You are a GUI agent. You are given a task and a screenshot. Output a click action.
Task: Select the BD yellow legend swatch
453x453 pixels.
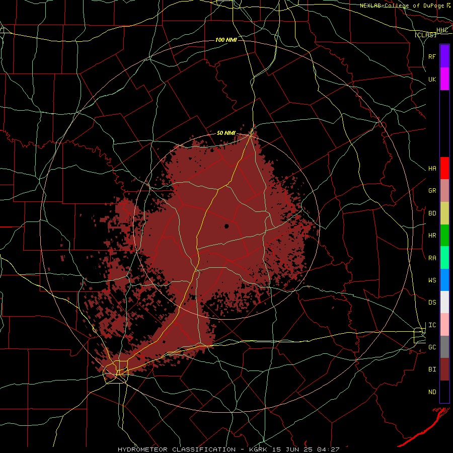pos(444,213)
